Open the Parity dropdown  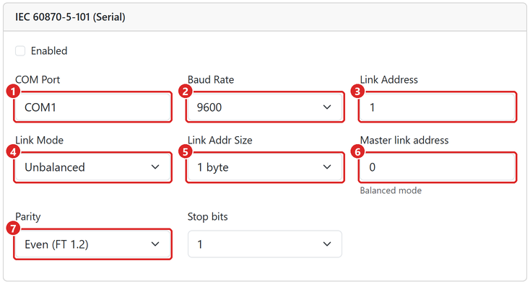pos(93,244)
